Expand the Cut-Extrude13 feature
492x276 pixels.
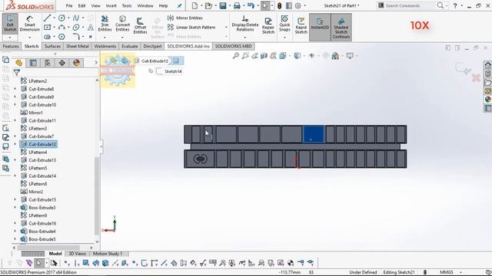click(x=15, y=160)
